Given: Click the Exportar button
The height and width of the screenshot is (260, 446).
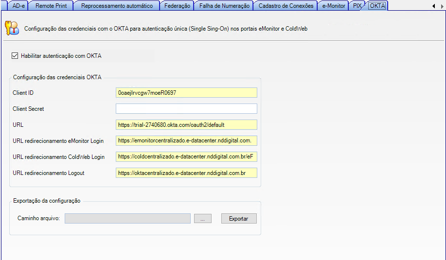Looking at the screenshot, I should coord(239,219).
